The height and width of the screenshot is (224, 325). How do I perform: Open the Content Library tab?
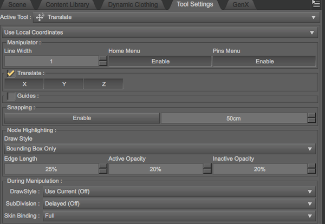pos(67,4)
